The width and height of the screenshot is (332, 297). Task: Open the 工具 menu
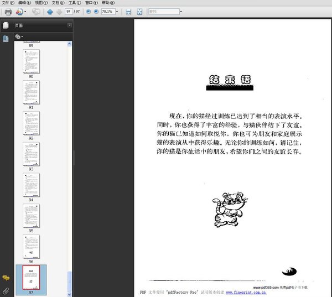point(75,3)
